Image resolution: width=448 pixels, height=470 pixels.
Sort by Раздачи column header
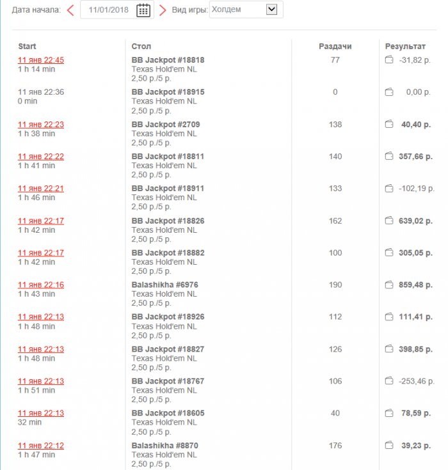coord(335,47)
